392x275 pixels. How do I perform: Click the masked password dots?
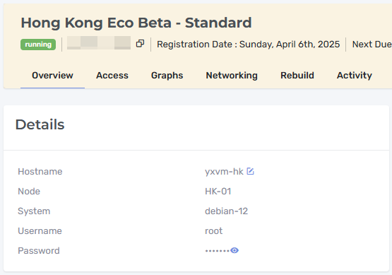[218, 250]
